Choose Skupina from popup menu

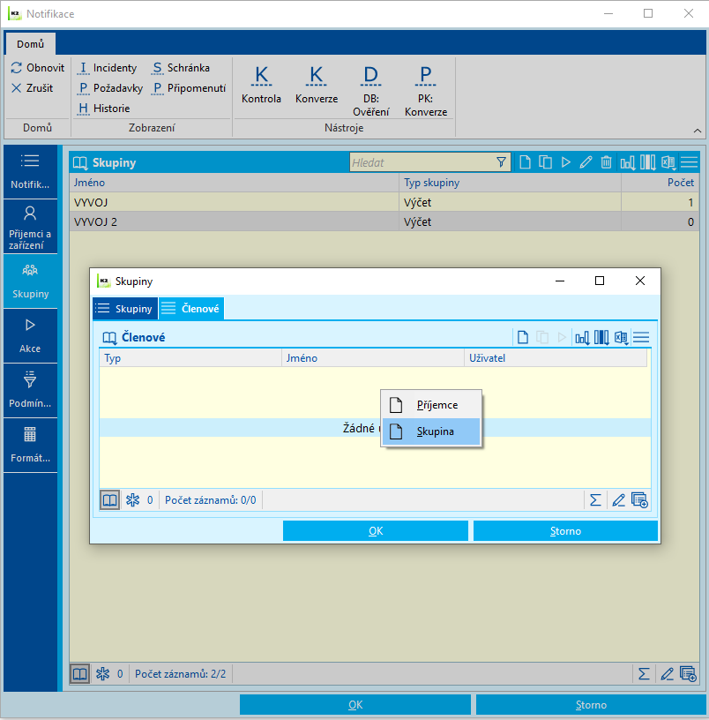[431, 431]
